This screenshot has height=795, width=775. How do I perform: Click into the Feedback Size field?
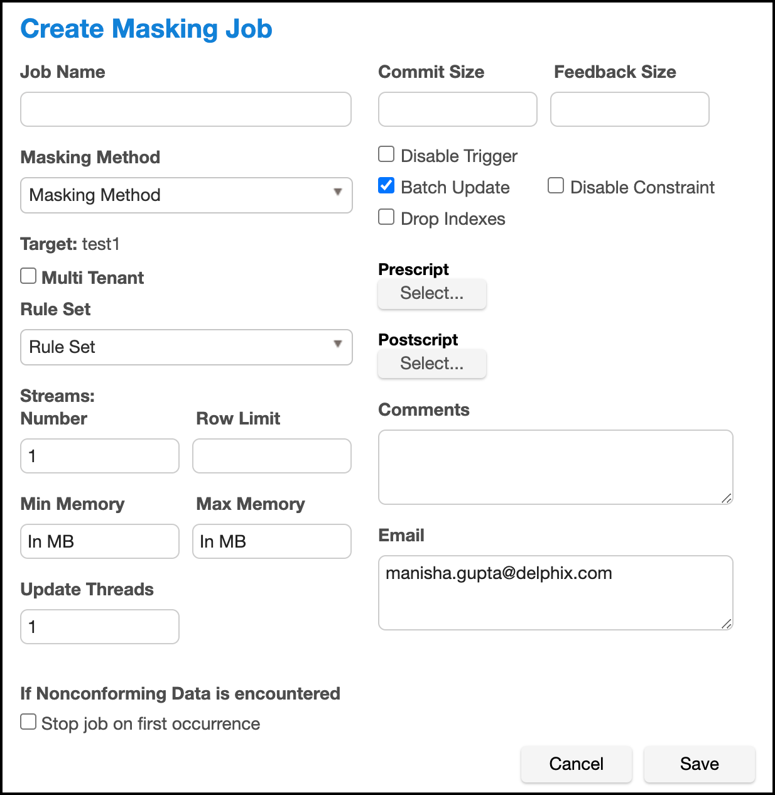pyautogui.click(x=629, y=109)
